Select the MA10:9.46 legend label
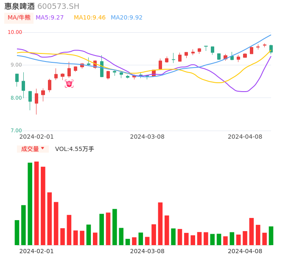 [90, 18]
